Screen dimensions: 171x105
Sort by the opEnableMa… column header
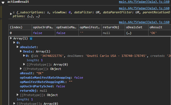pyautogui.click(x=67, y=27)
